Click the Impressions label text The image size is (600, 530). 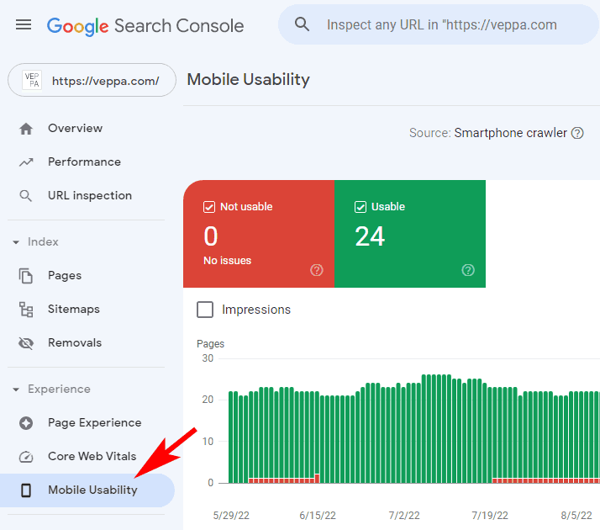(256, 310)
